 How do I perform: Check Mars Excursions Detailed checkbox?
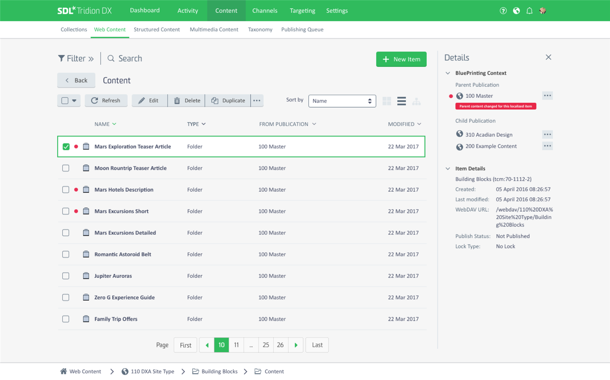[x=66, y=233]
